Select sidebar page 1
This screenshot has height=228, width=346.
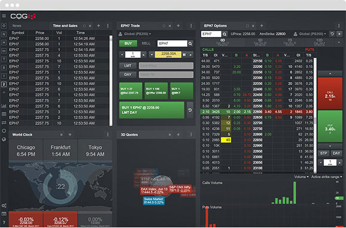pos(4,76)
